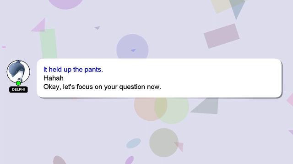Click the 'Hahah' message line

coord(54,78)
